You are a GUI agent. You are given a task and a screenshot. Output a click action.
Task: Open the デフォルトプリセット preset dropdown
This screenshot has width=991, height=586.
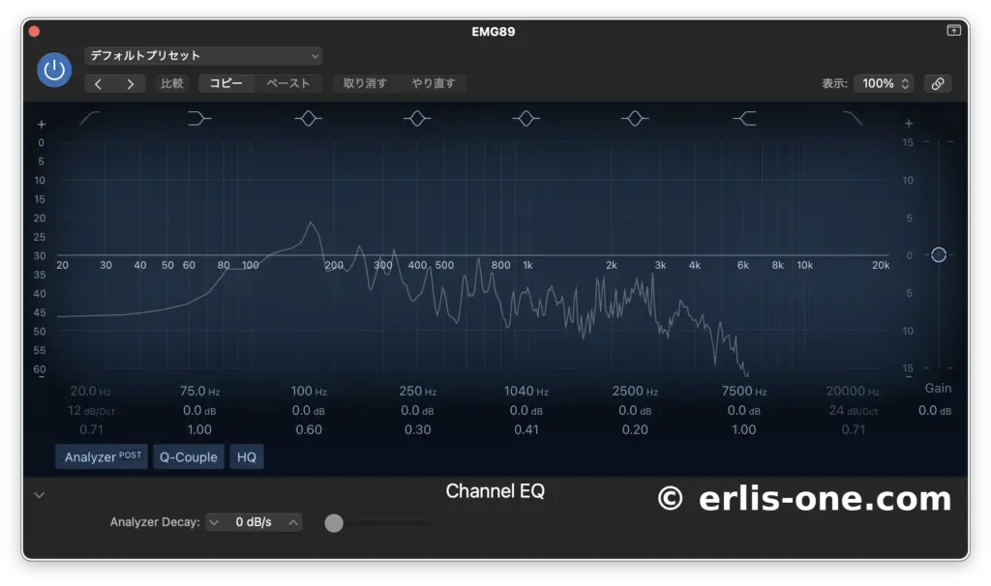coord(203,56)
